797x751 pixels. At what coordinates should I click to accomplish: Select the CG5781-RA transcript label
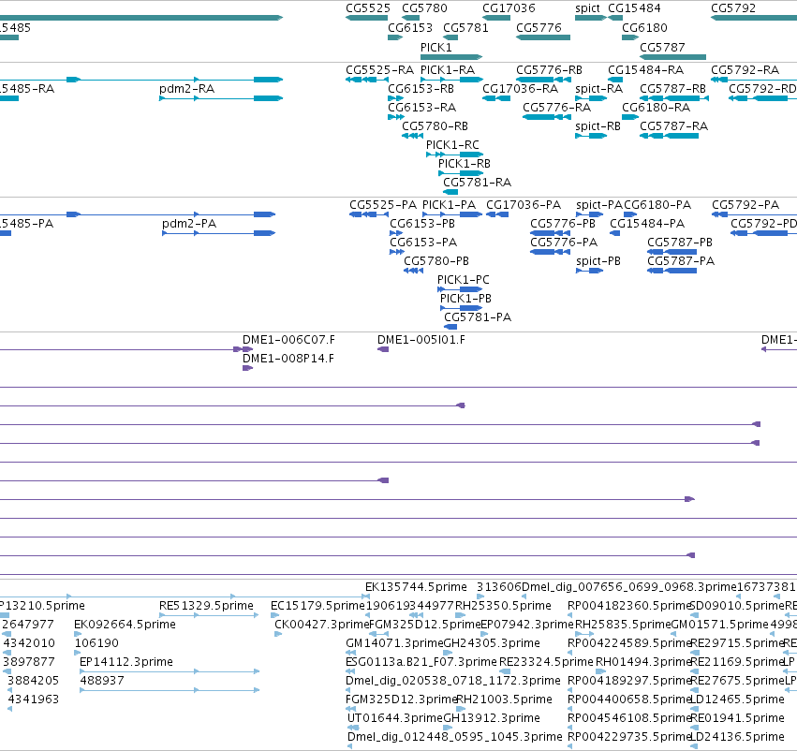(478, 183)
